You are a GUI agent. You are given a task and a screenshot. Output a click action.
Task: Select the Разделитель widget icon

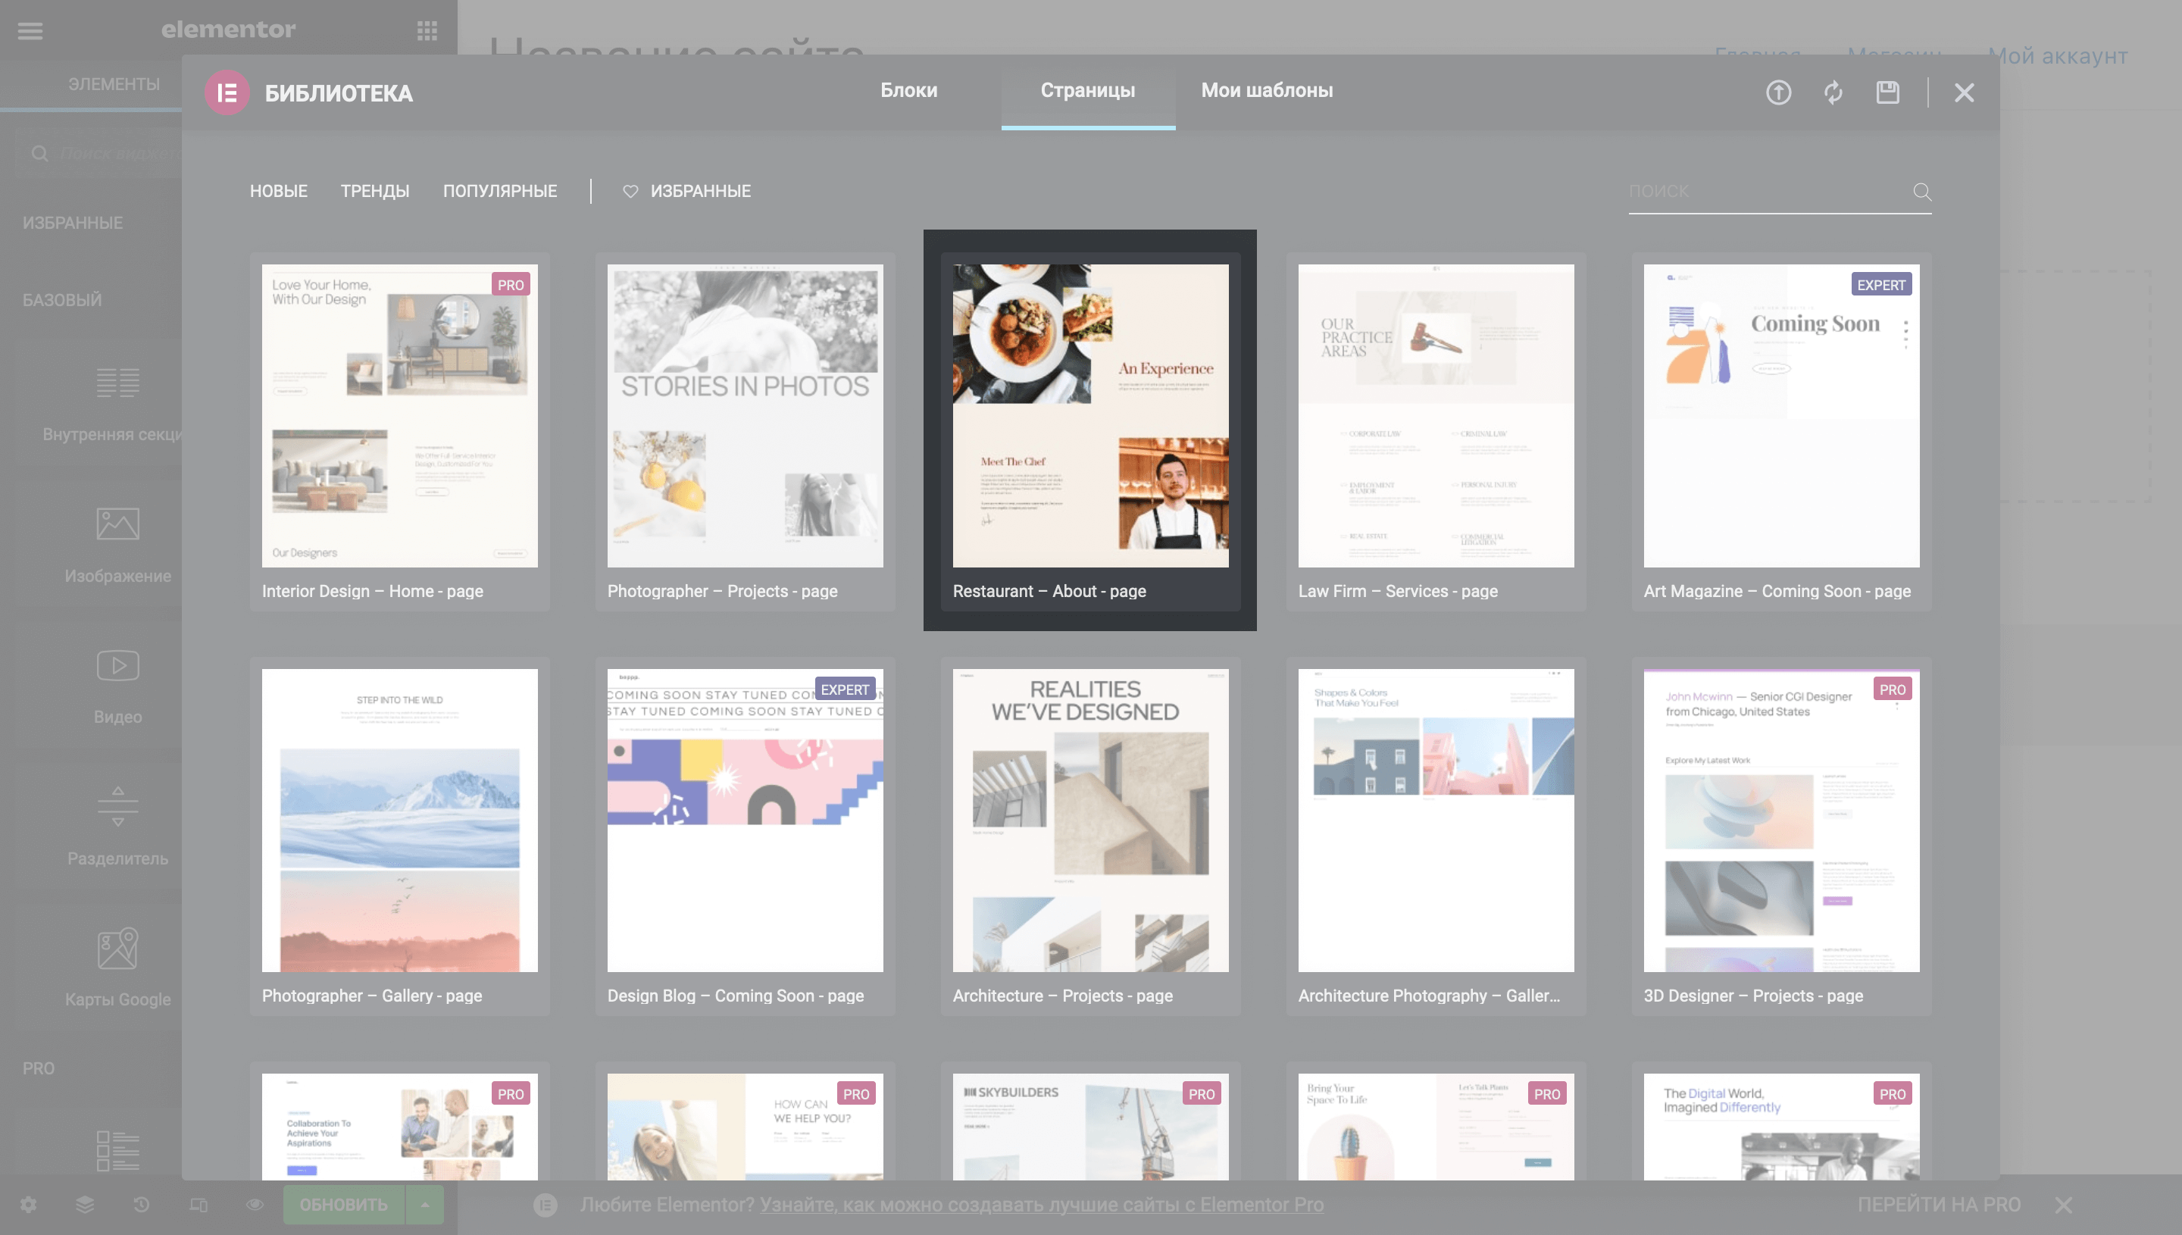pos(118,806)
